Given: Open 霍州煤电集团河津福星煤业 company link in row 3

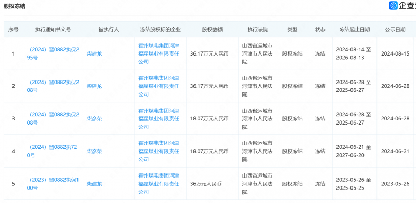Looking at the screenshot, I should click(x=159, y=119).
